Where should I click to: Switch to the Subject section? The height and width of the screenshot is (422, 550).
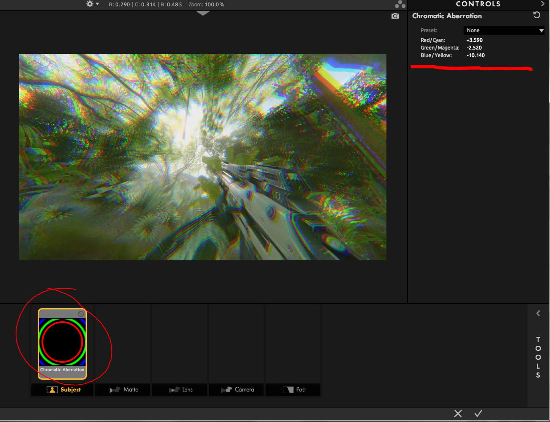[63, 390]
